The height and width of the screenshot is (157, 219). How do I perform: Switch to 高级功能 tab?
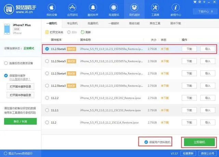pyautogui.click(x=134, y=23)
